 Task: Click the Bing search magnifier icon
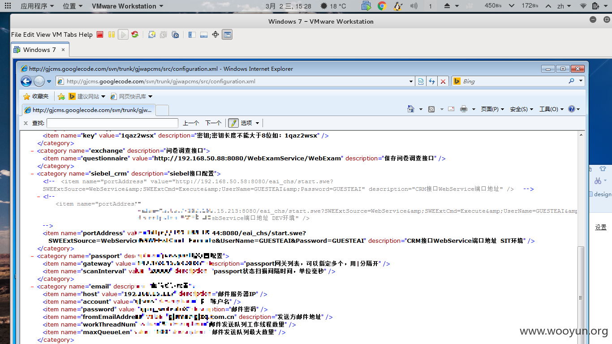[x=571, y=81]
